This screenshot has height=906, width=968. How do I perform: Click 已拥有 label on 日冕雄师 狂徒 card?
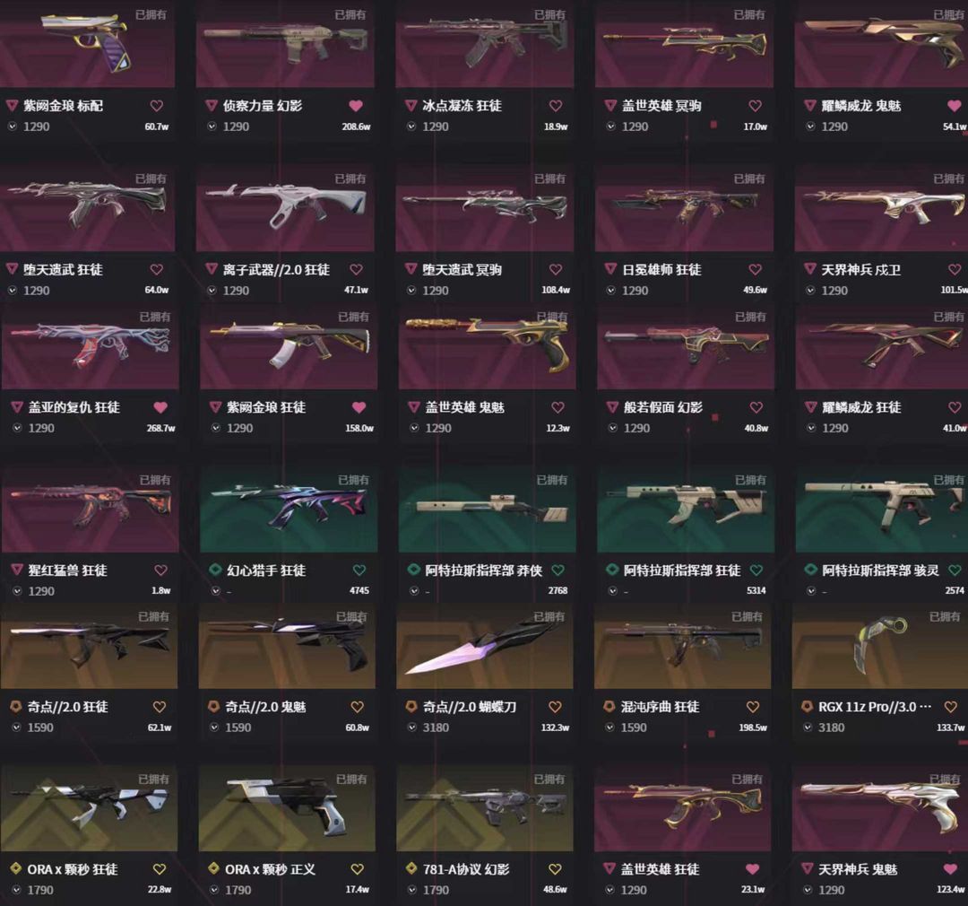[x=748, y=179]
